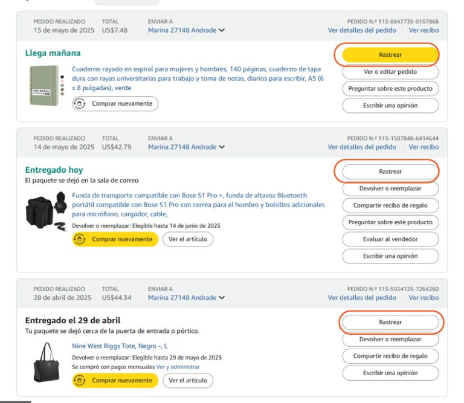
Task: Click the Nine West tote bag image
Action: [x=47, y=361]
